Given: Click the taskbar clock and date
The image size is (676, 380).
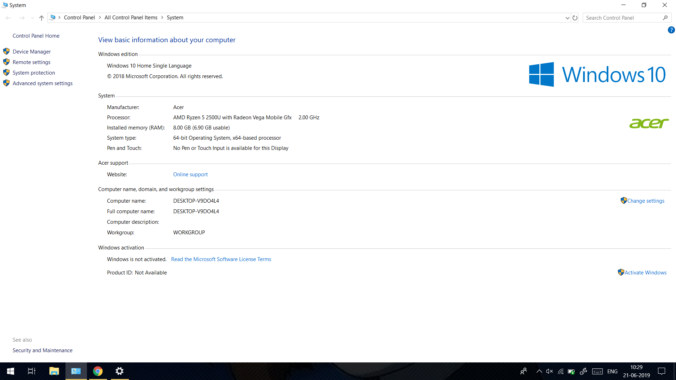Looking at the screenshot, I should [637, 371].
